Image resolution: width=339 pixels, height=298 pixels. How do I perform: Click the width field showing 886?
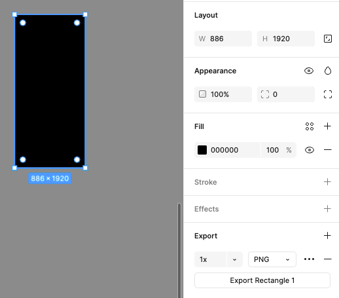coord(223,39)
